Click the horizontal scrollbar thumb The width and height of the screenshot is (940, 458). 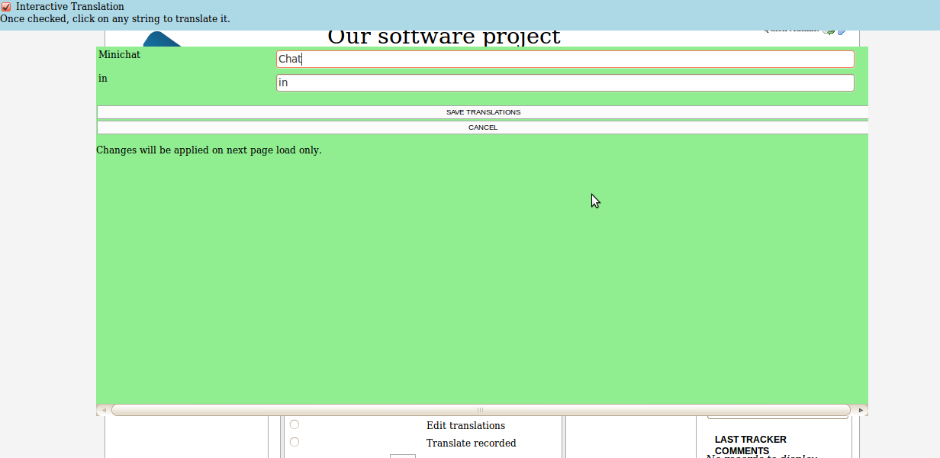[x=481, y=410]
